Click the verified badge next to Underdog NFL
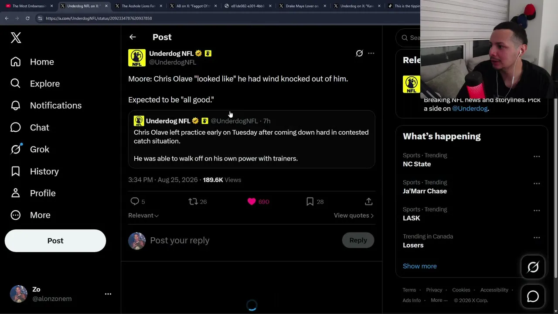The width and height of the screenshot is (558, 314). pyautogui.click(x=199, y=53)
